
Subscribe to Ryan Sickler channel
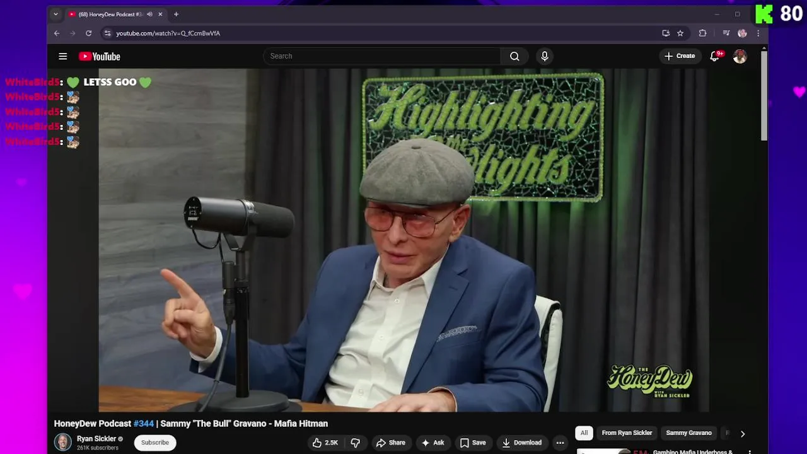[x=155, y=443]
